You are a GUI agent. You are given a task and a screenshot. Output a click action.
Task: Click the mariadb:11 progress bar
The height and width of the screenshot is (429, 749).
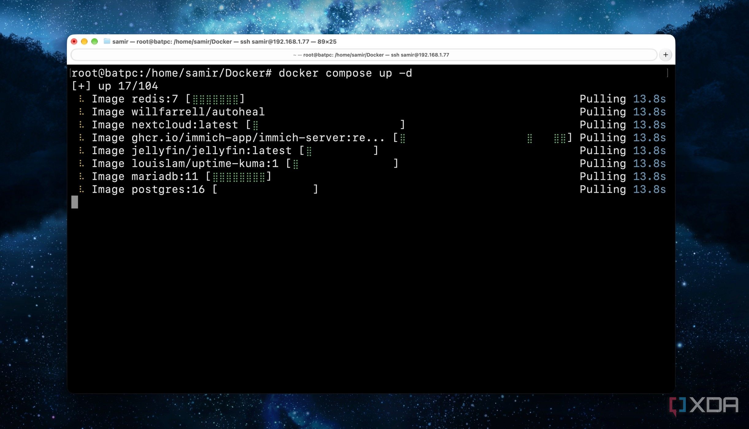click(x=239, y=176)
